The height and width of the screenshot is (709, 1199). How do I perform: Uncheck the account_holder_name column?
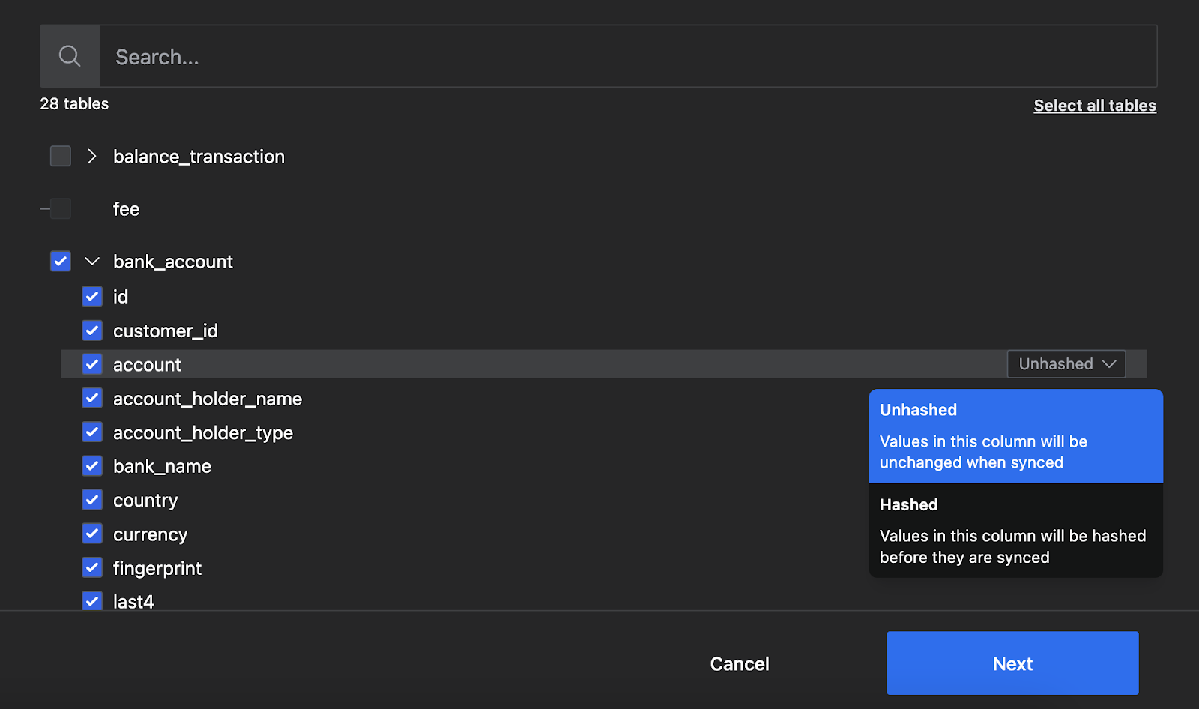92,398
